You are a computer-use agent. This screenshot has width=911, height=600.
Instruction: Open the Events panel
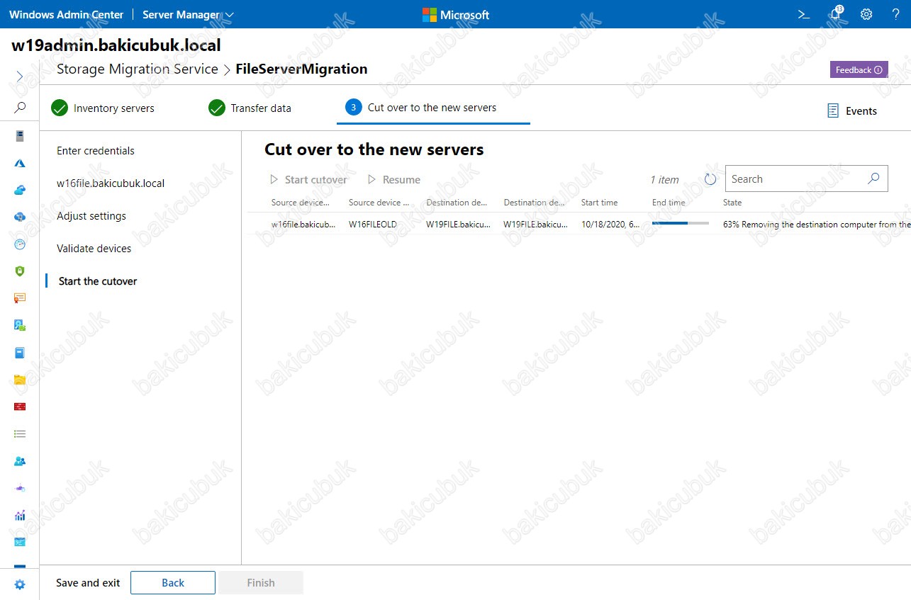click(852, 111)
